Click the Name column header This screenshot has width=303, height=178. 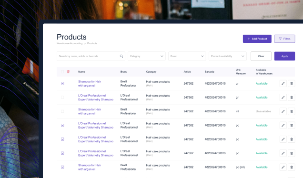[x=81, y=71]
